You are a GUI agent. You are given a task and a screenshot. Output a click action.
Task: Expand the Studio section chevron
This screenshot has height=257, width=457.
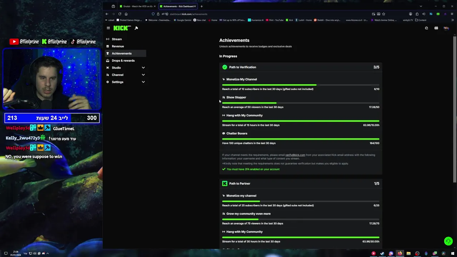pyautogui.click(x=143, y=68)
